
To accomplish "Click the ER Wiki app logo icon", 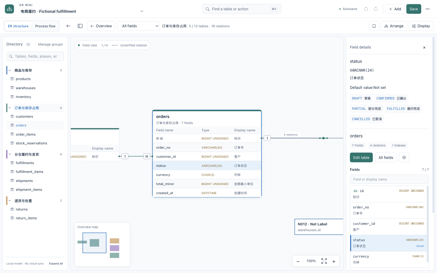I will pos(9,9).
